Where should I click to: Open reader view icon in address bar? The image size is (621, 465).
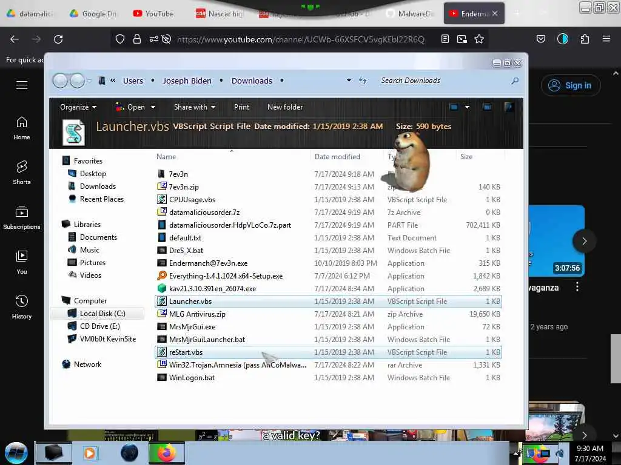(x=445, y=39)
